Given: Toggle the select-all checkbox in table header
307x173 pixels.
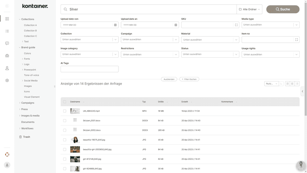Looking at the screenshot, I should (65, 102).
